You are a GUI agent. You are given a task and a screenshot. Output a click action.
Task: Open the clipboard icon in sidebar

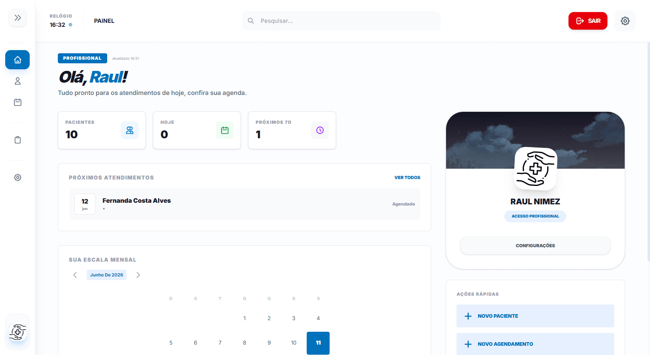click(x=17, y=140)
